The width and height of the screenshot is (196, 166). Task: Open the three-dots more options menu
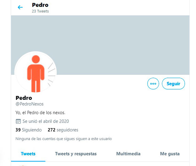pos(153,84)
